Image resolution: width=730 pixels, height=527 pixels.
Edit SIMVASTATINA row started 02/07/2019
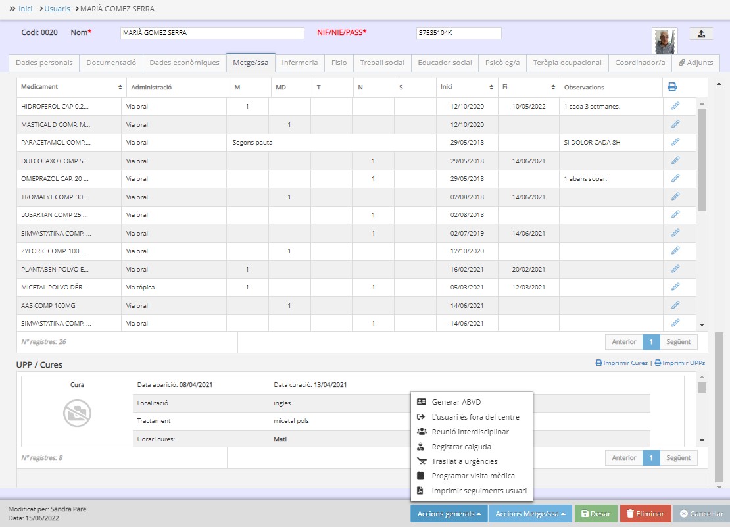tap(675, 233)
